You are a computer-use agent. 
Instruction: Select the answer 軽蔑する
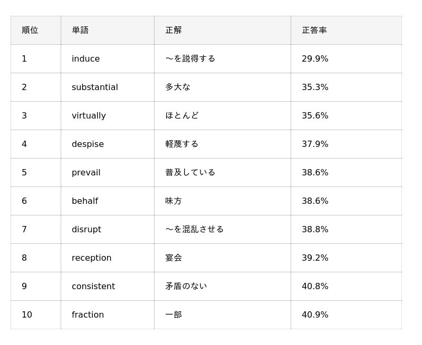(181, 144)
